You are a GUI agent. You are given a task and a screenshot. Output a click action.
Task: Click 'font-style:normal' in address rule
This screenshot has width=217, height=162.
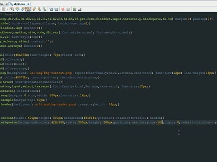pyautogui.click(x=77, y=32)
